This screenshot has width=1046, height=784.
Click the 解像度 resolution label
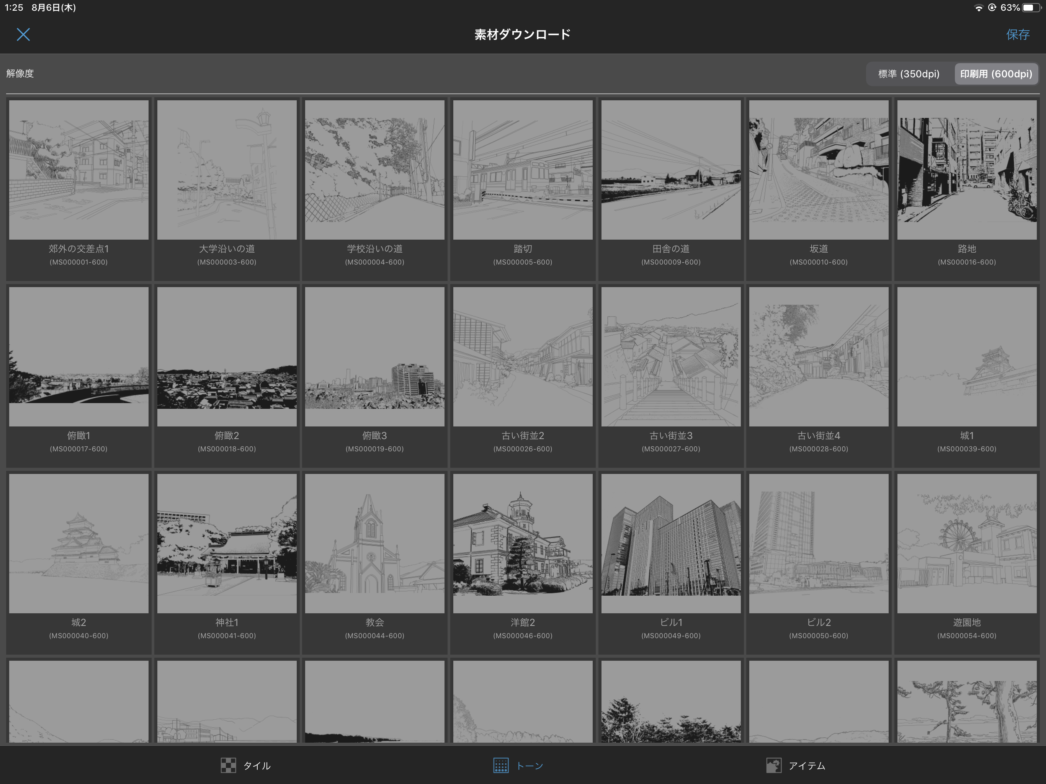tap(20, 74)
